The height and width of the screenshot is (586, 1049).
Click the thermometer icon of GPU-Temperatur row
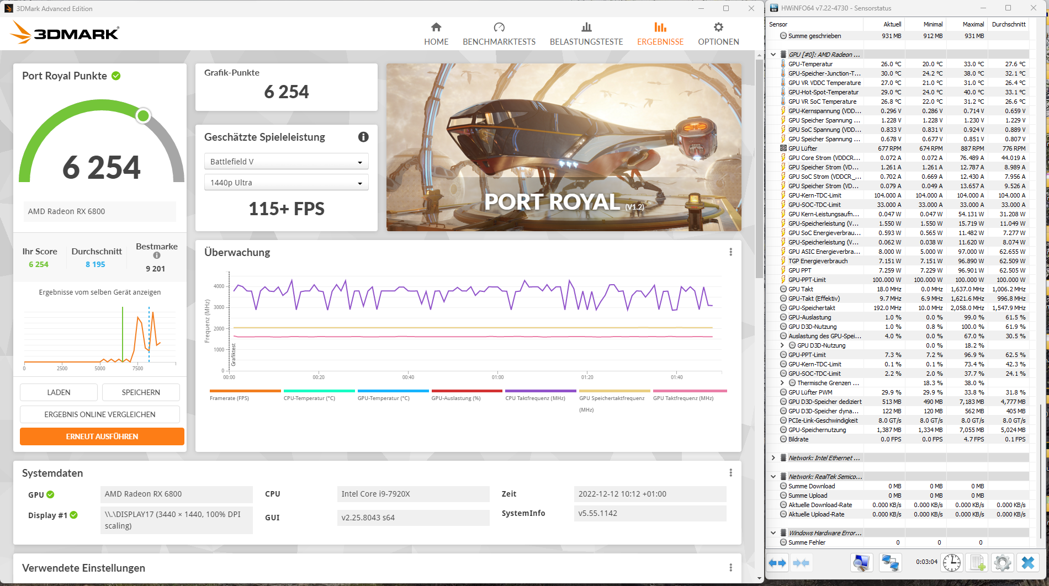pos(783,64)
